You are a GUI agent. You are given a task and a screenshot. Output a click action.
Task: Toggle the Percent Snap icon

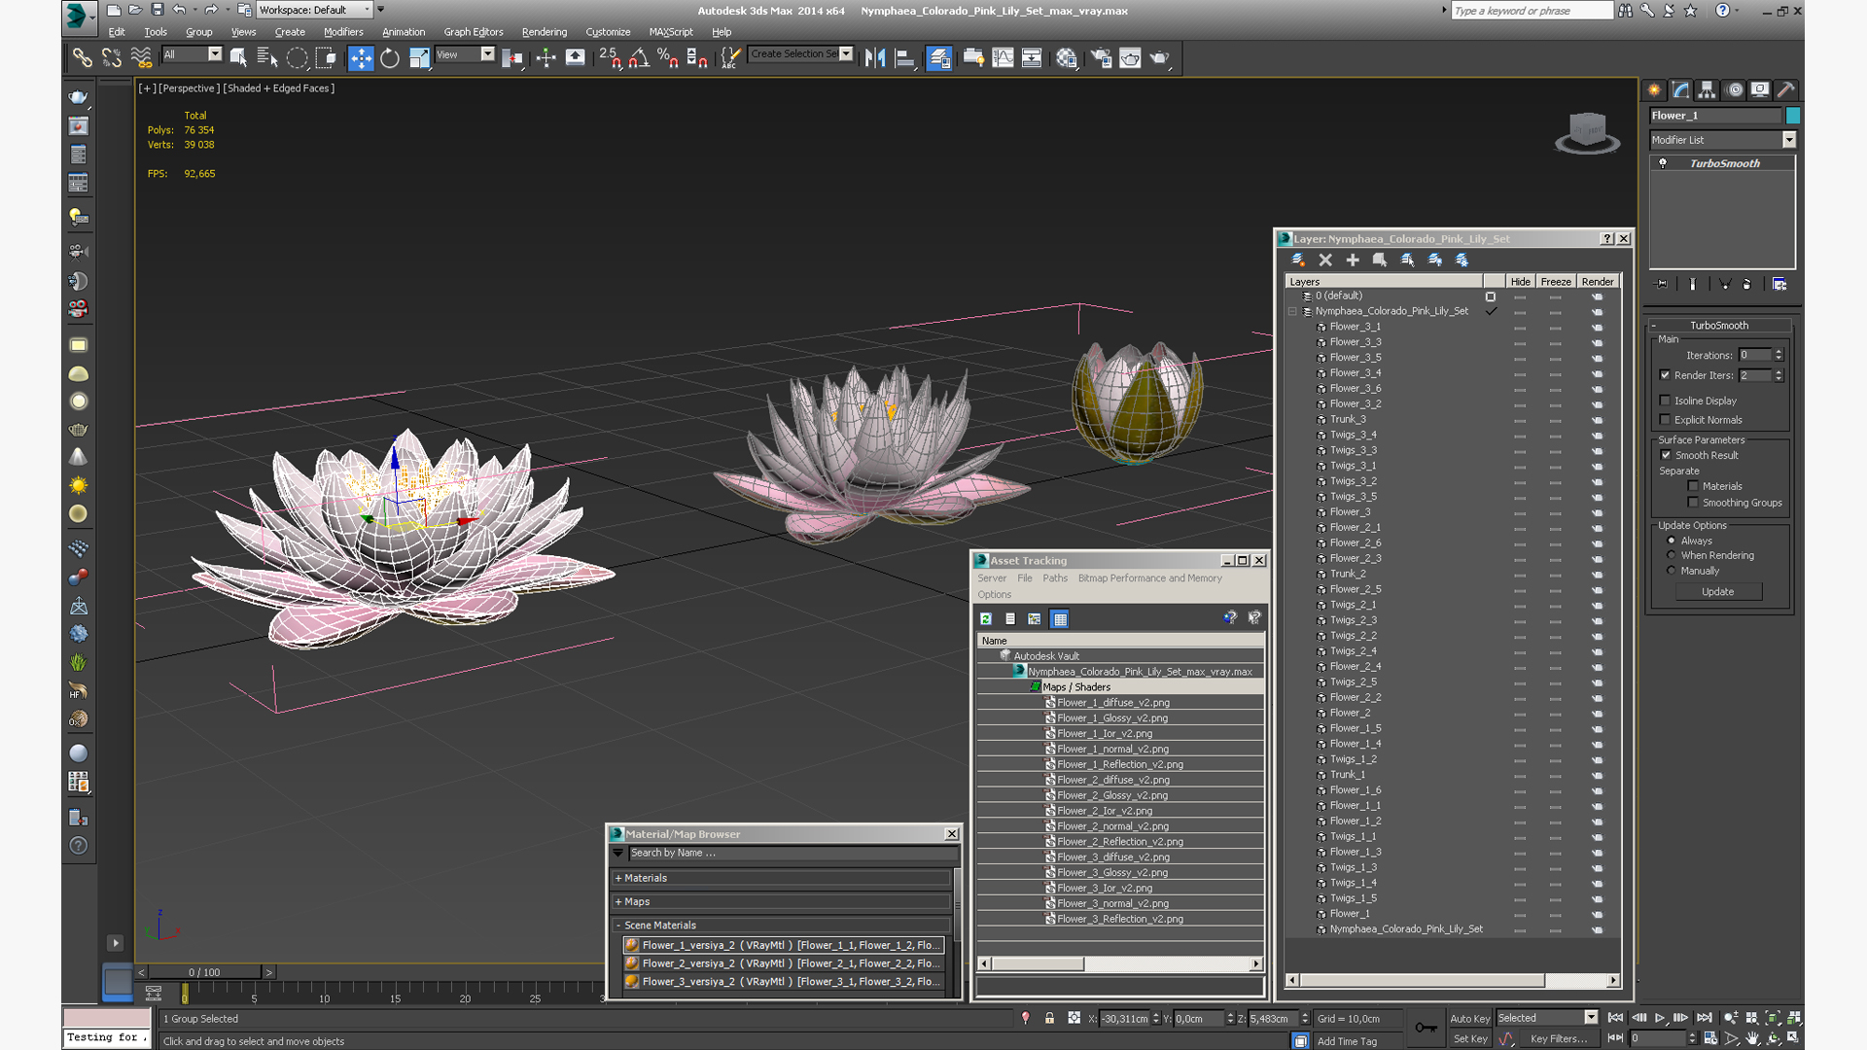668,58
